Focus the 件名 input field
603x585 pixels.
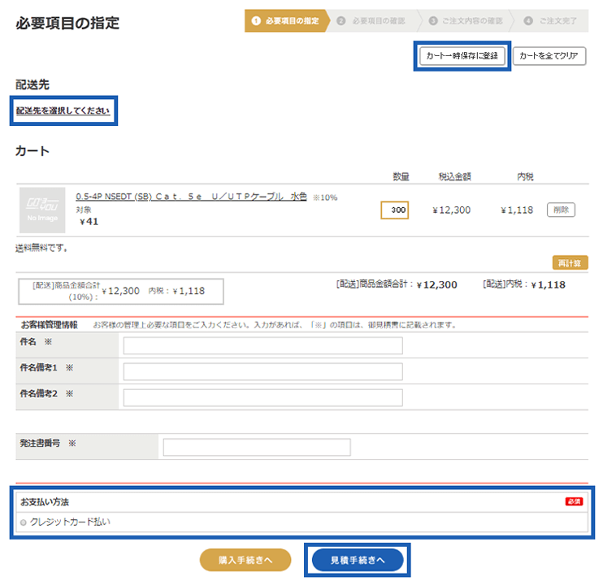pos(263,345)
